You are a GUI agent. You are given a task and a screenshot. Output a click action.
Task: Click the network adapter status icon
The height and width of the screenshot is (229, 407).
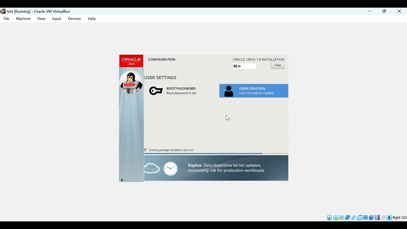(x=348, y=218)
